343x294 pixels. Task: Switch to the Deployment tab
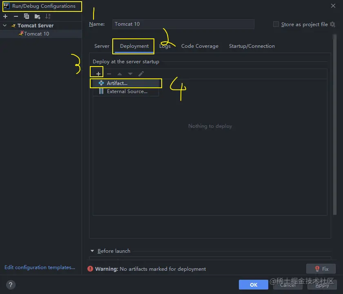pos(134,46)
